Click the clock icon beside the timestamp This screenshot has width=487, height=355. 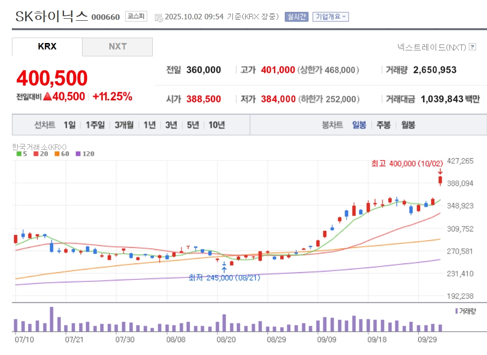tap(159, 17)
